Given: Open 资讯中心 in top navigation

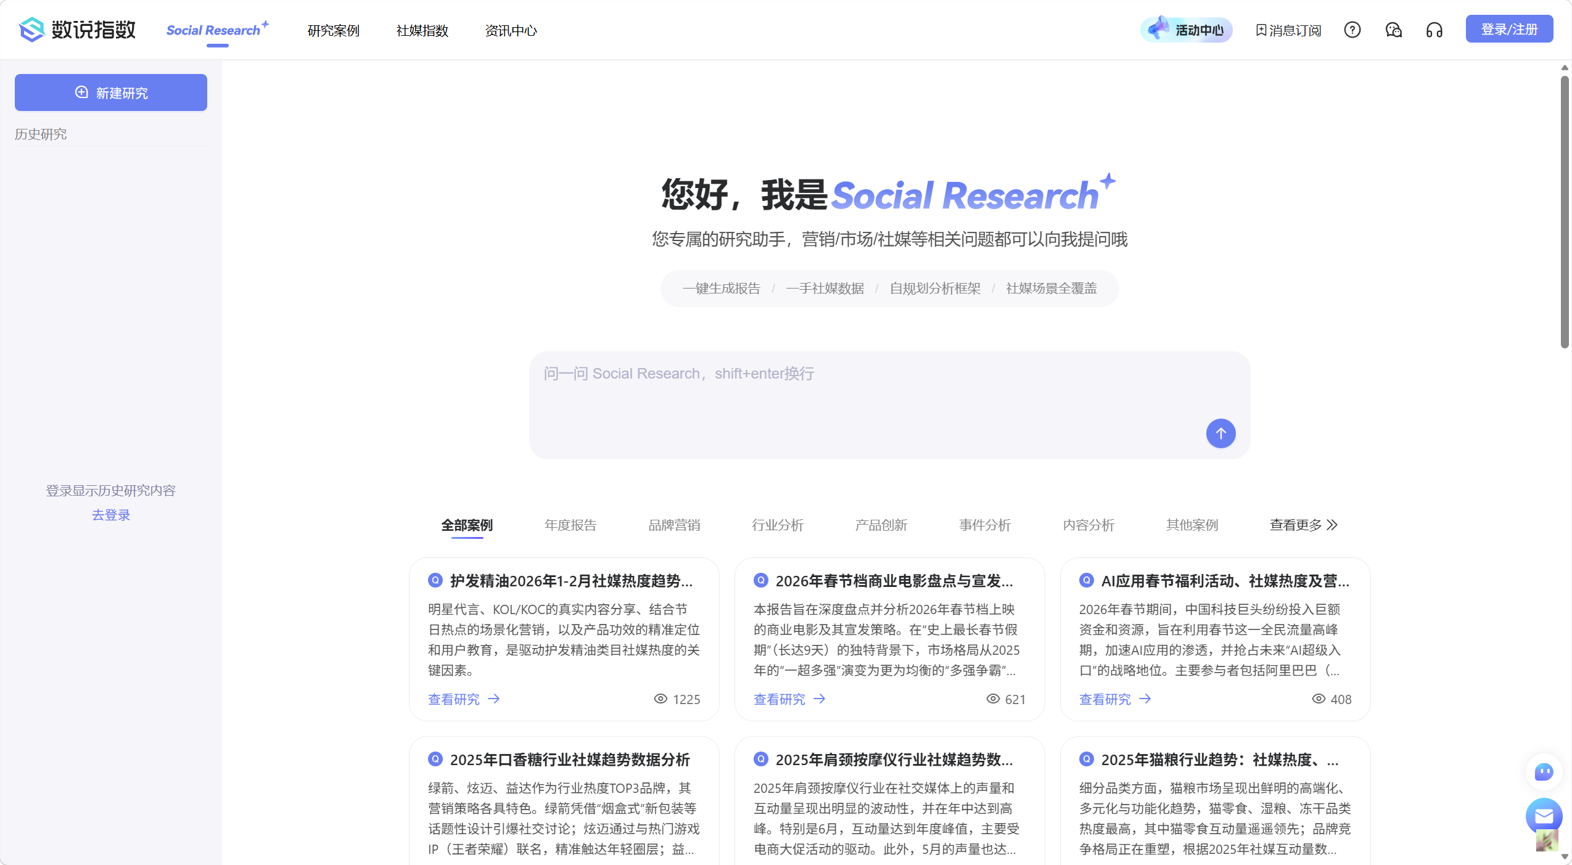Looking at the screenshot, I should pyautogui.click(x=511, y=30).
